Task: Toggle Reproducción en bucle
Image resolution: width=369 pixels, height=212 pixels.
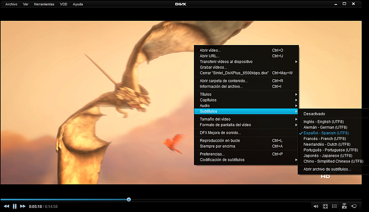Action: 246,140
